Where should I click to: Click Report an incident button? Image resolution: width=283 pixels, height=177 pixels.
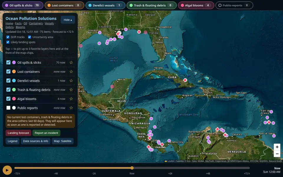pos(46,133)
